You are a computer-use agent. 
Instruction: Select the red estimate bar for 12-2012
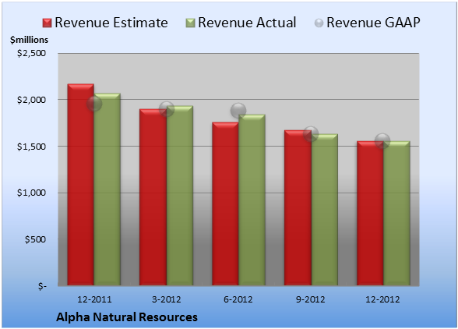tap(370, 213)
